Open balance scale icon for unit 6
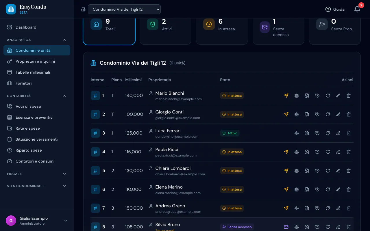 (297, 189)
